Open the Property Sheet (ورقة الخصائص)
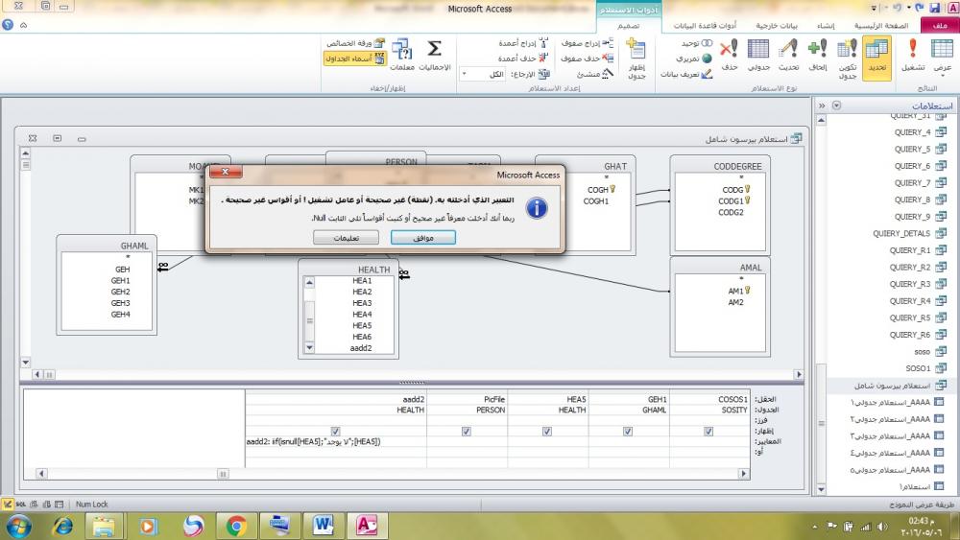 click(x=355, y=43)
